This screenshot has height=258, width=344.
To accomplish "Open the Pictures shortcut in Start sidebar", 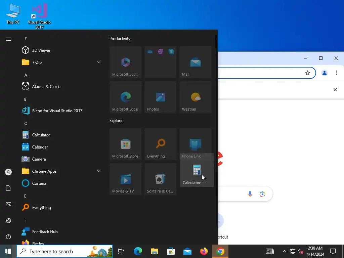I will [8, 204].
